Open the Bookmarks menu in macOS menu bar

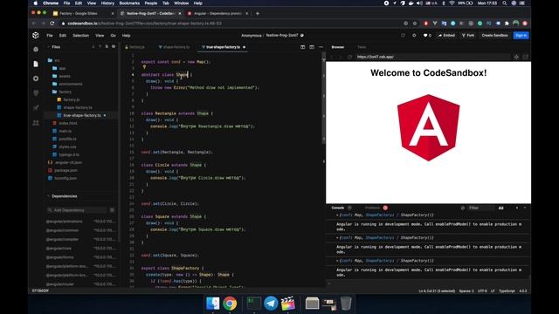coord(129,3)
